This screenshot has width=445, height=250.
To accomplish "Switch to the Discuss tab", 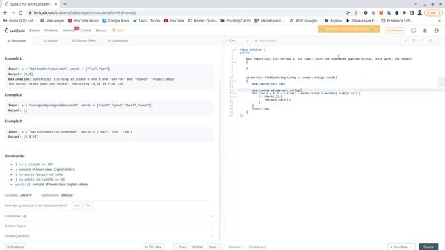I will pyautogui.click(x=84, y=40).
